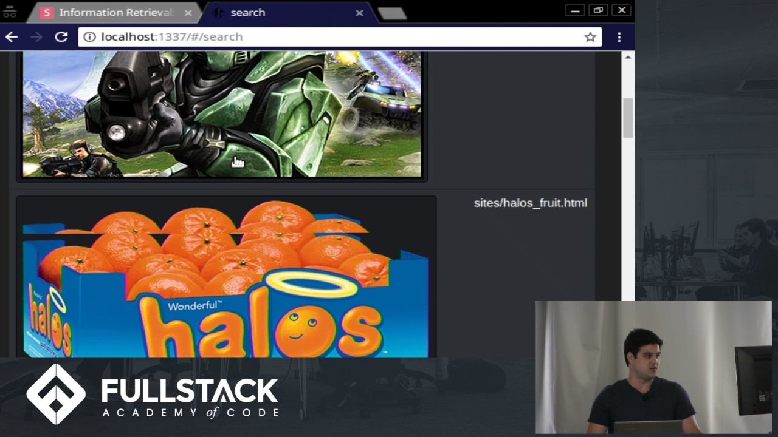Open the sites/halos_fruit.html result link
The height and width of the screenshot is (437, 778).
pyautogui.click(x=530, y=203)
